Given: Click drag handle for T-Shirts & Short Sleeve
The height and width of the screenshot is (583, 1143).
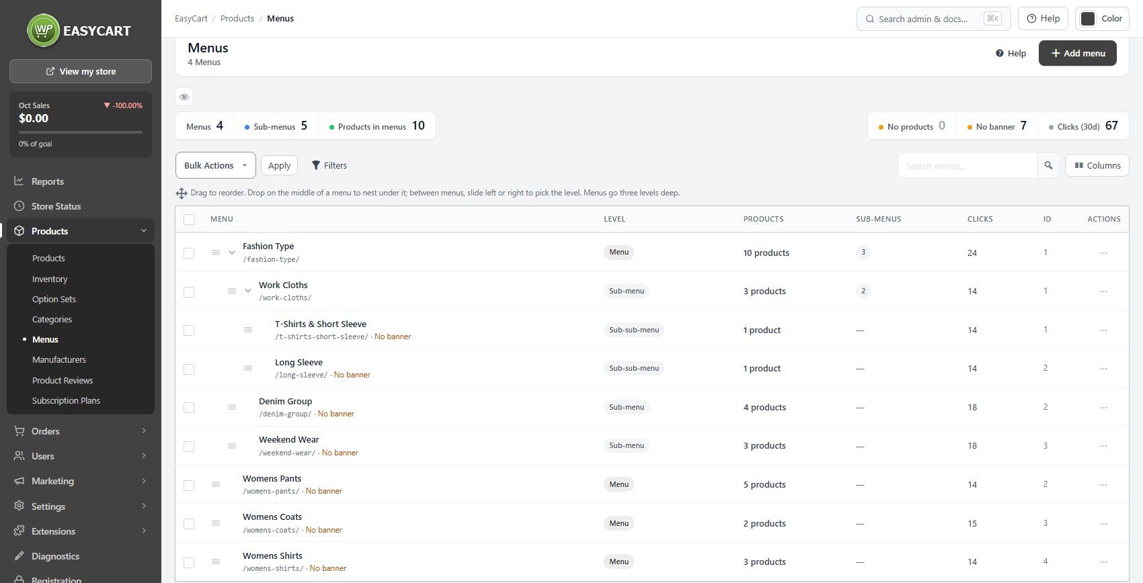Looking at the screenshot, I should 248,330.
